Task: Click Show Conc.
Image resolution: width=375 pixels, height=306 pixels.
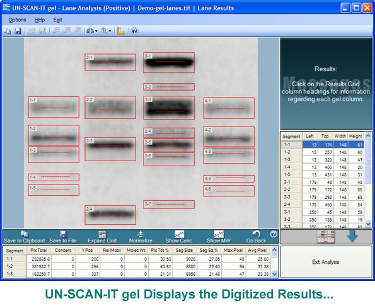Action: [x=180, y=237]
